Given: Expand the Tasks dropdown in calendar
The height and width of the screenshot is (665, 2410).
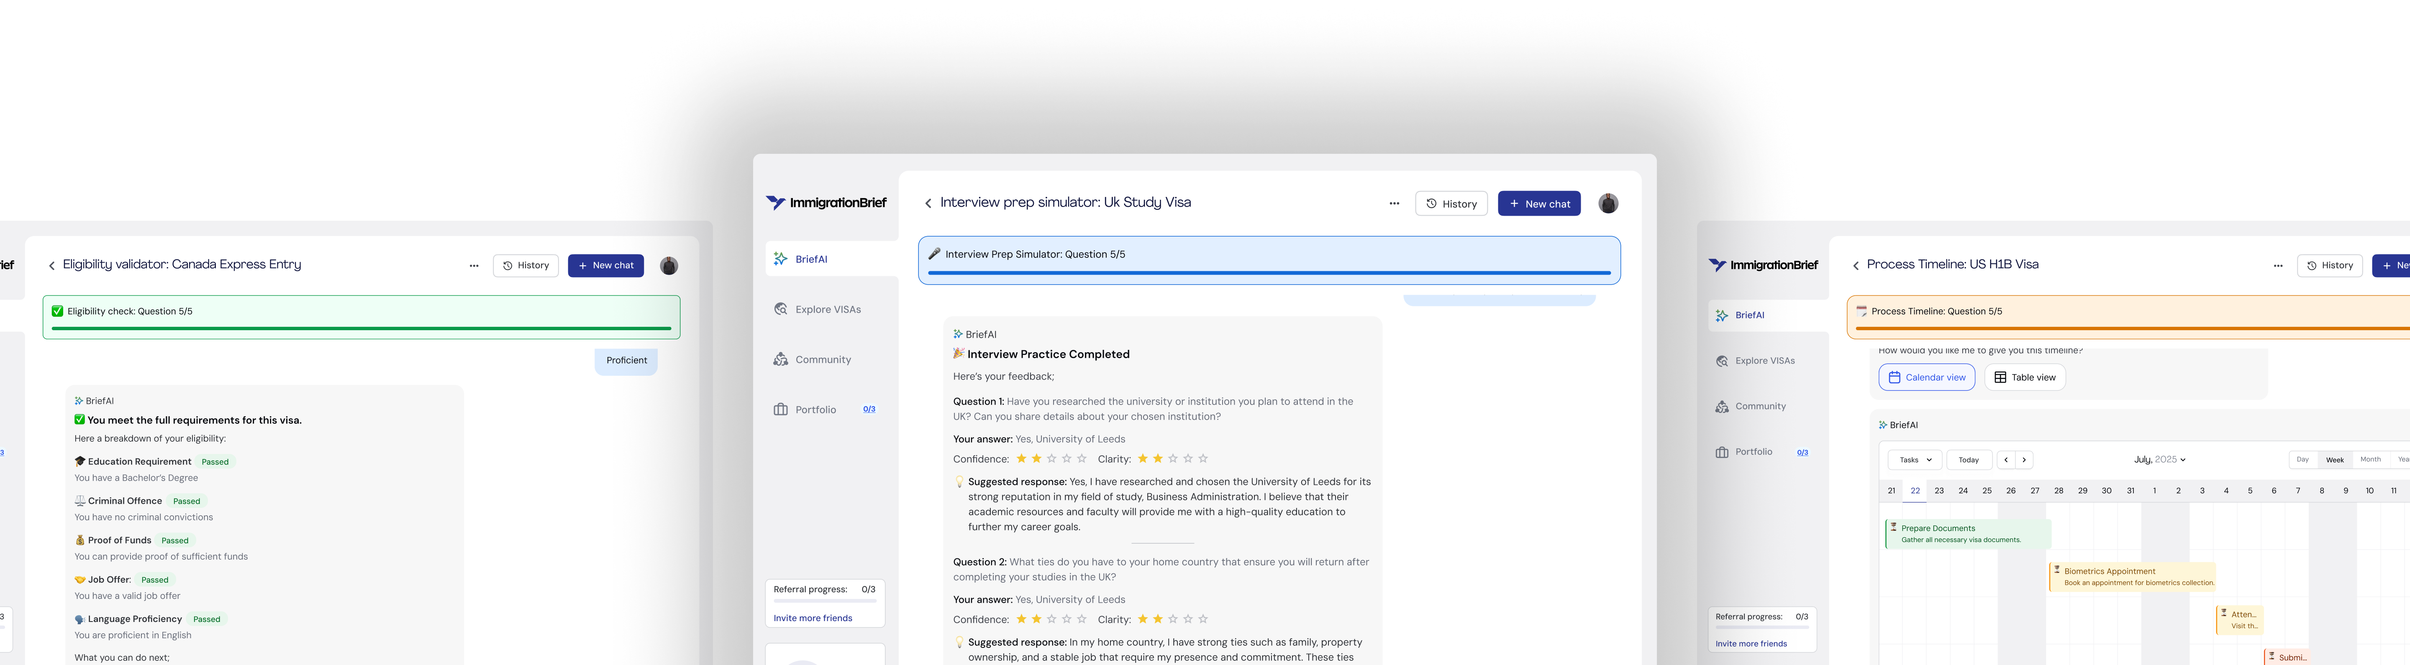Looking at the screenshot, I should (x=1915, y=459).
